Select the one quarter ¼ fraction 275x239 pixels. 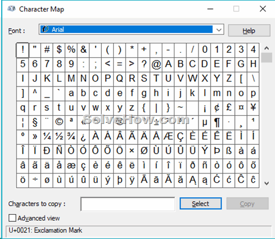pos(47,137)
